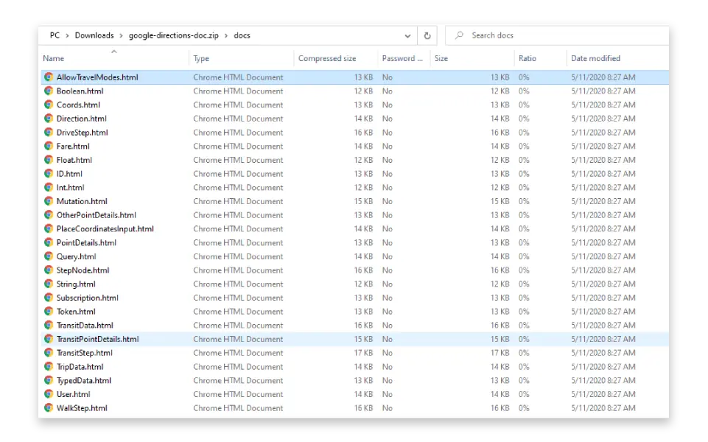This screenshot has width=708, height=442.
Task: Click the Chrome icon beside PointDetails.html
Action: click(49, 242)
